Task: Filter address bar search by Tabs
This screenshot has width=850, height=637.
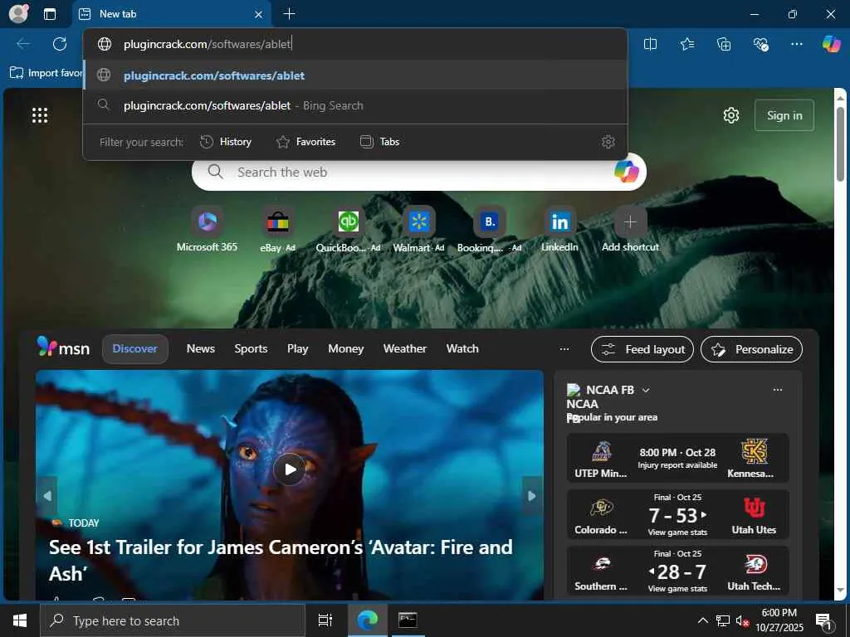Action: click(379, 142)
